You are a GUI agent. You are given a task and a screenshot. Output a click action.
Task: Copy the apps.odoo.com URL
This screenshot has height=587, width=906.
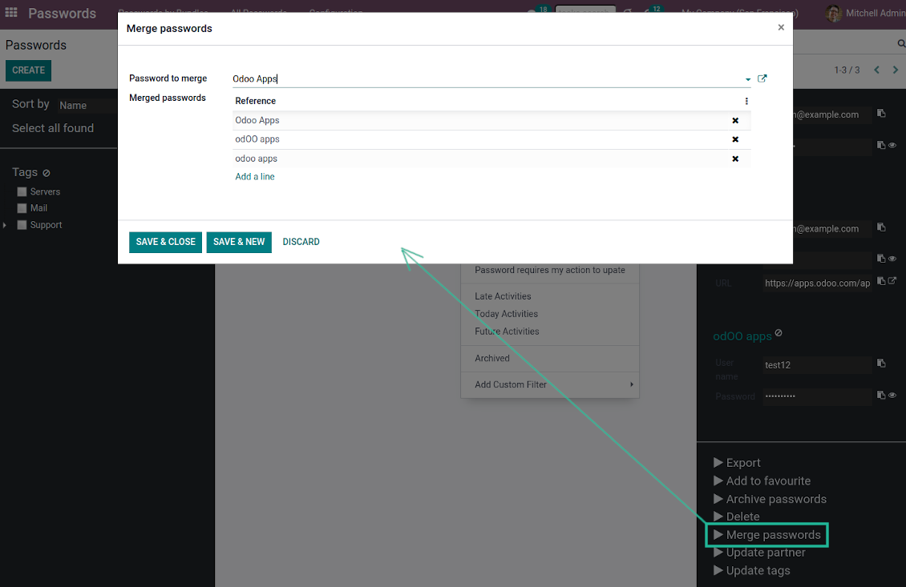pos(881,281)
